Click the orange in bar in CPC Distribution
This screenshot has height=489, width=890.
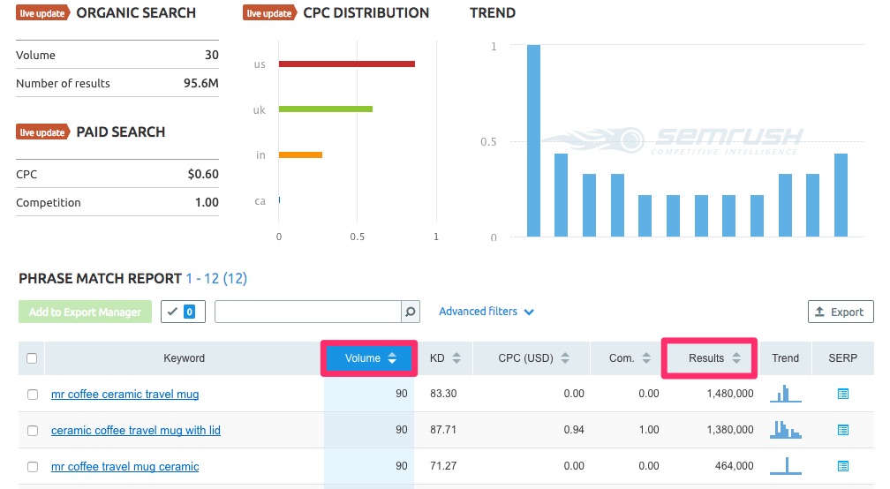click(x=300, y=154)
